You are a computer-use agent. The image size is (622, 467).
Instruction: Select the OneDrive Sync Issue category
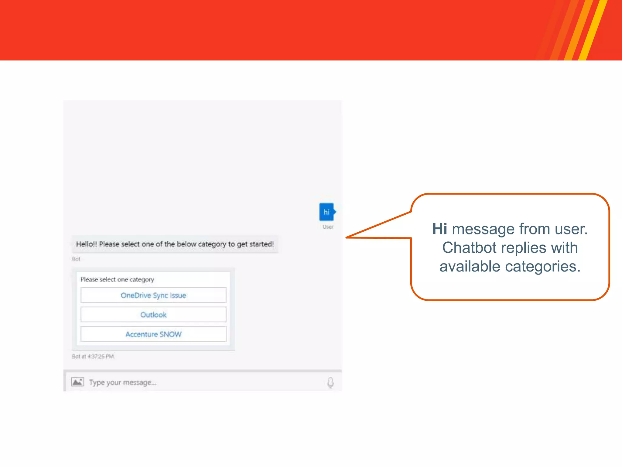click(x=153, y=295)
